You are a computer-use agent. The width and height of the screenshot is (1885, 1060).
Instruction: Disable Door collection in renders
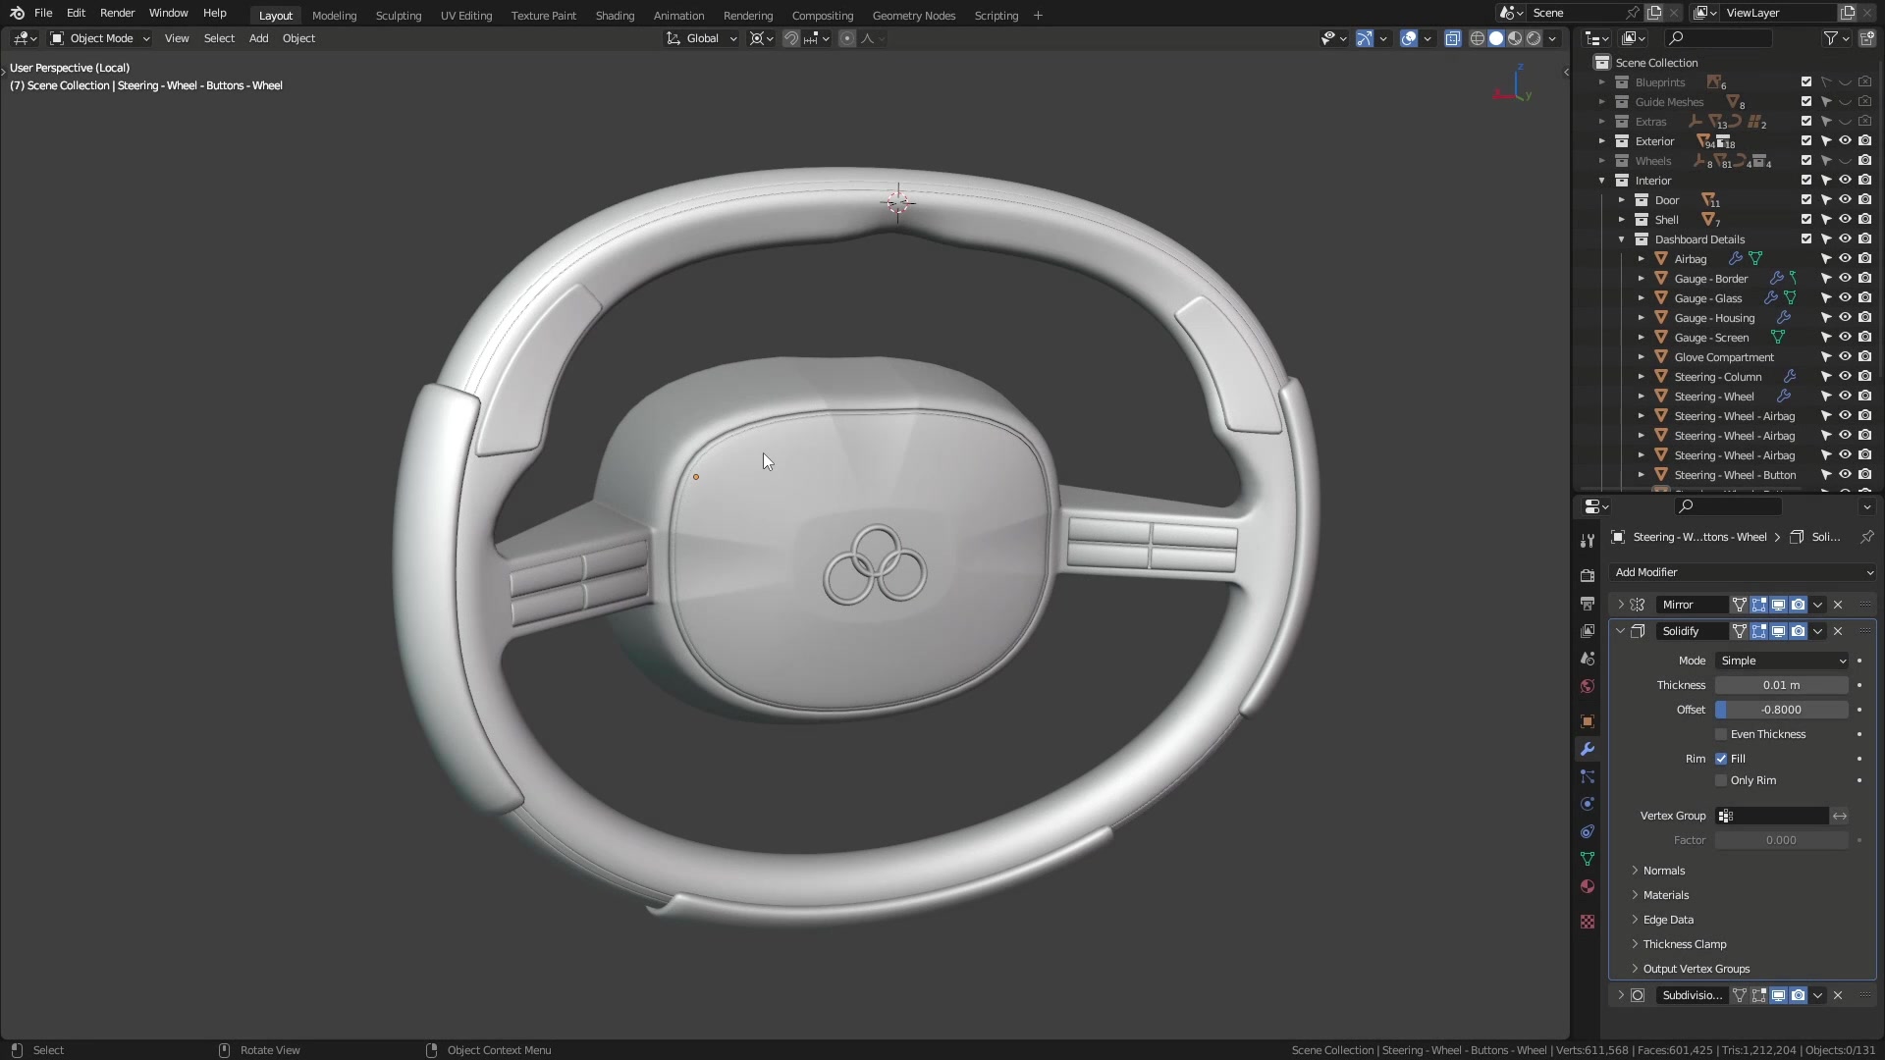pyautogui.click(x=1864, y=200)
